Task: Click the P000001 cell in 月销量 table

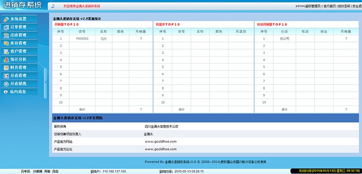Action: [82, 39]
